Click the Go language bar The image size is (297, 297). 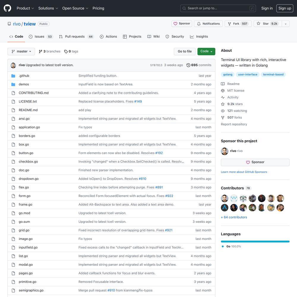point(255,241)
